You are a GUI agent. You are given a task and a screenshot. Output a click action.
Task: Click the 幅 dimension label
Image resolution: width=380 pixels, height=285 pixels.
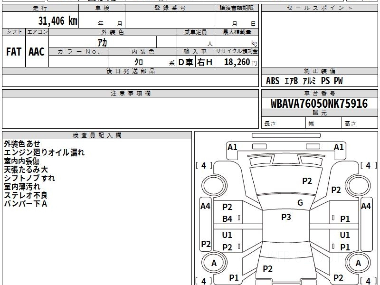pyautogui.click(x=311, y=124)
